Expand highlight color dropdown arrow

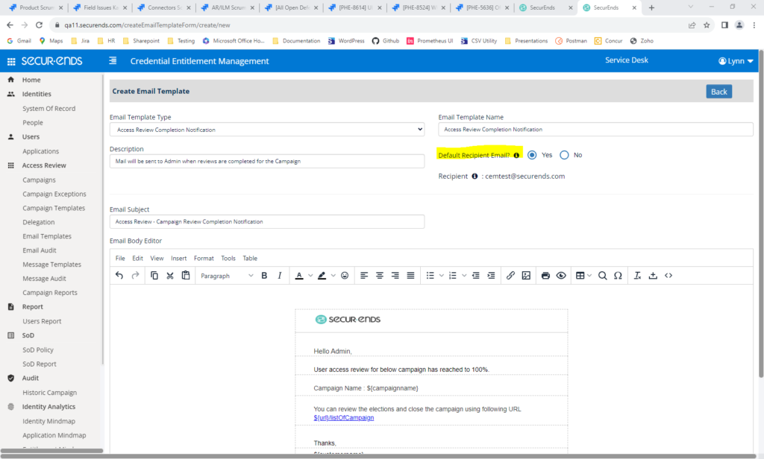[x=334, y=276]
